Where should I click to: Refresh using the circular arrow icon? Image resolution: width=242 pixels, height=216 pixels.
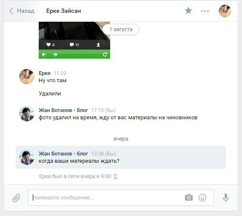pyautogui.click(x=105, y=55)
